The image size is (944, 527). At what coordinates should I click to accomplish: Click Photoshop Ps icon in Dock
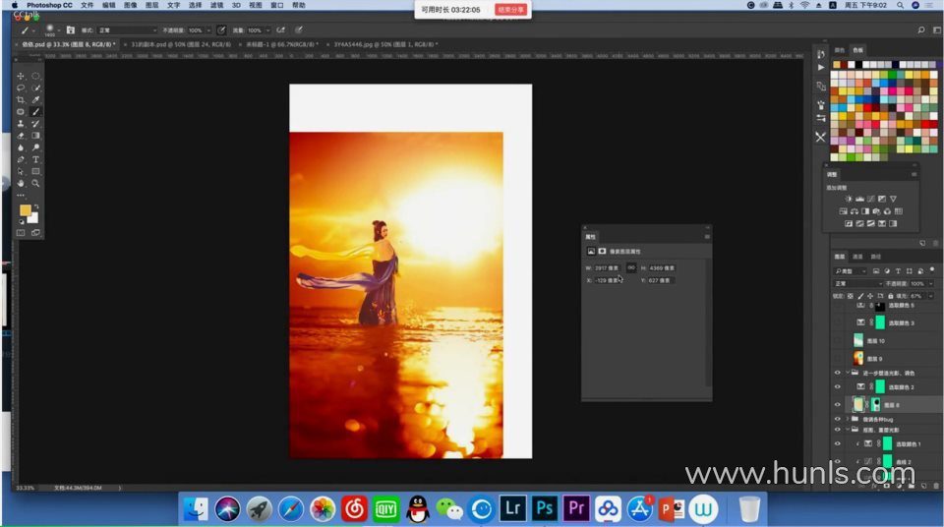point(544,508)
